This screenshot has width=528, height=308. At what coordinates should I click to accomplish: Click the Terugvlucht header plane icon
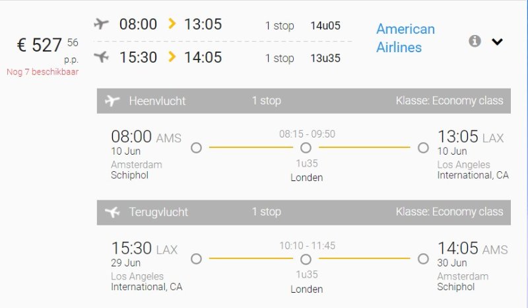(x=112, y=212)
